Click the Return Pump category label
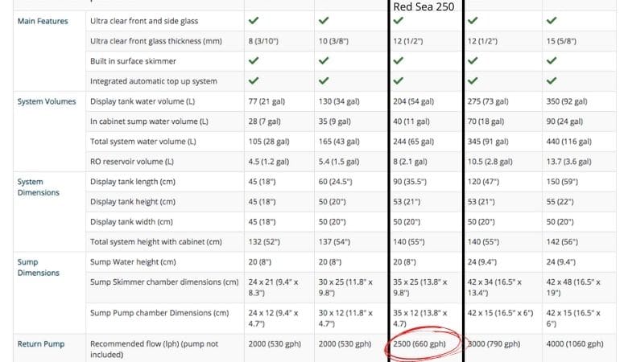Viewport: 628px width, 362px height. click(41, 344)
